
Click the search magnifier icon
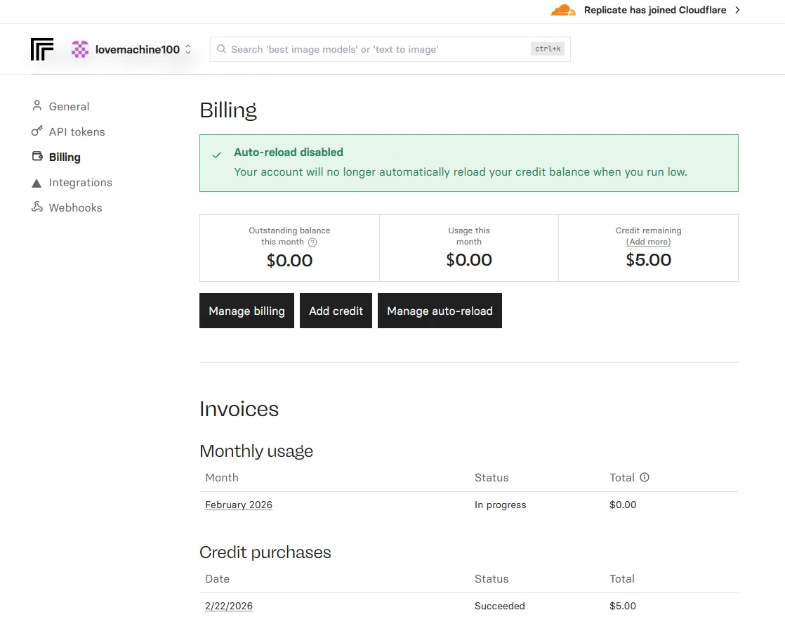coord(221,49)
